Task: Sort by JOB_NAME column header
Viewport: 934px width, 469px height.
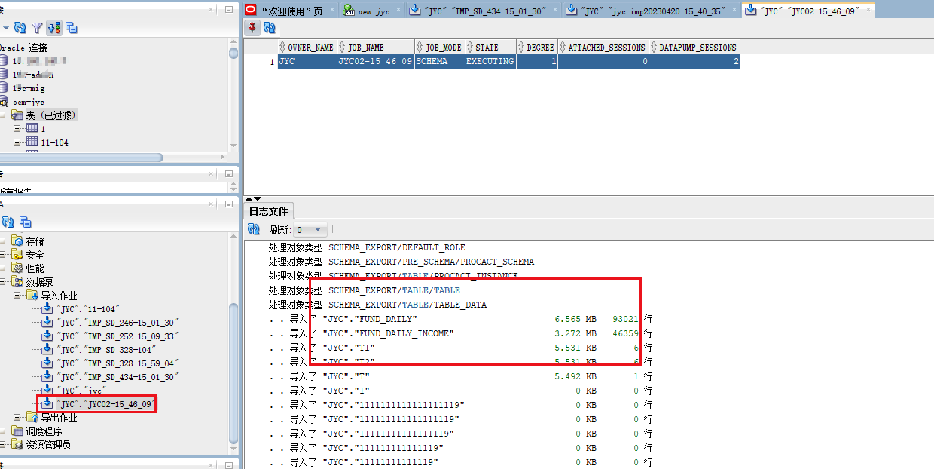Action: [376, 47]
